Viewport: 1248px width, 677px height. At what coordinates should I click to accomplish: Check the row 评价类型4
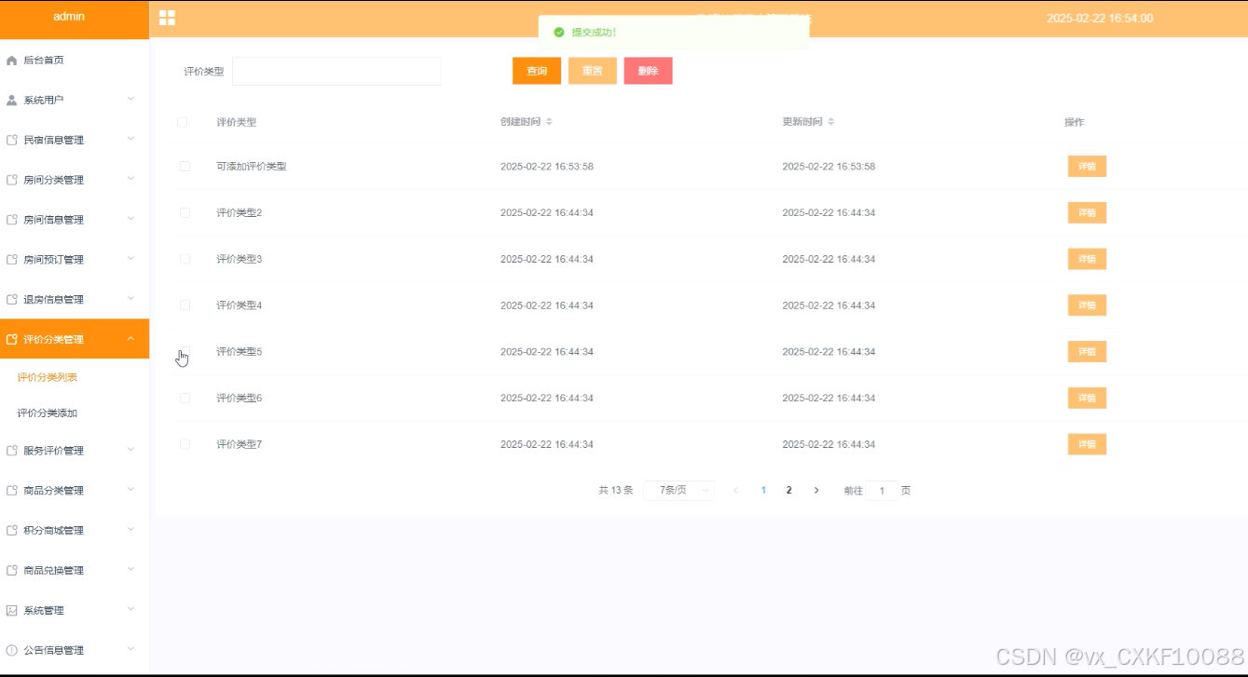(185, 305)
